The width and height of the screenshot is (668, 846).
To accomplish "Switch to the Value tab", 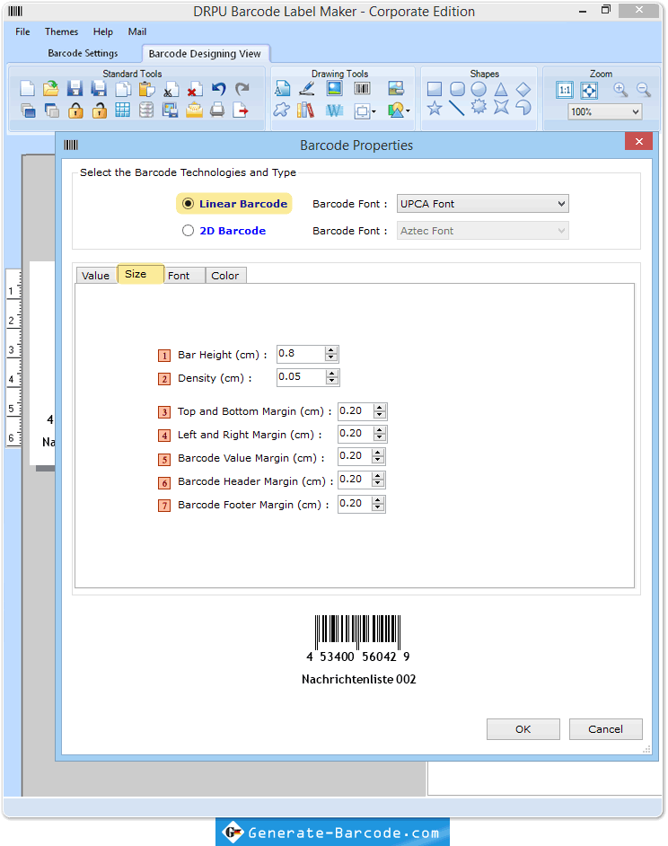I will (x=96, y=275).
